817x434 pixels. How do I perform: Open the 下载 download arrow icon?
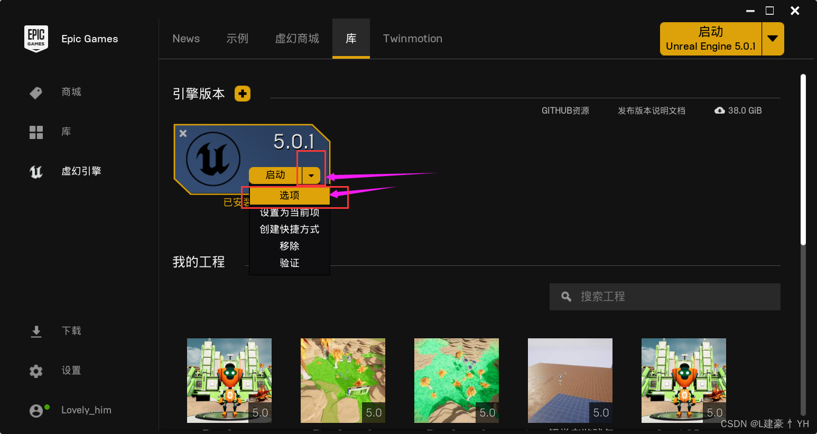click(36, 331)
